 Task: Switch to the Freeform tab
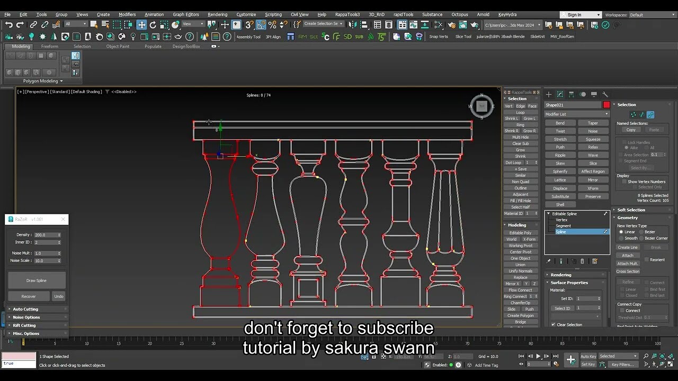point(50,46)
